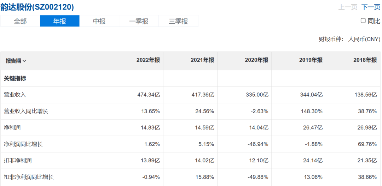Switch to the 一季报 tab
The width and height of the screenshot is (382, 186).
(x=139, y=21)
